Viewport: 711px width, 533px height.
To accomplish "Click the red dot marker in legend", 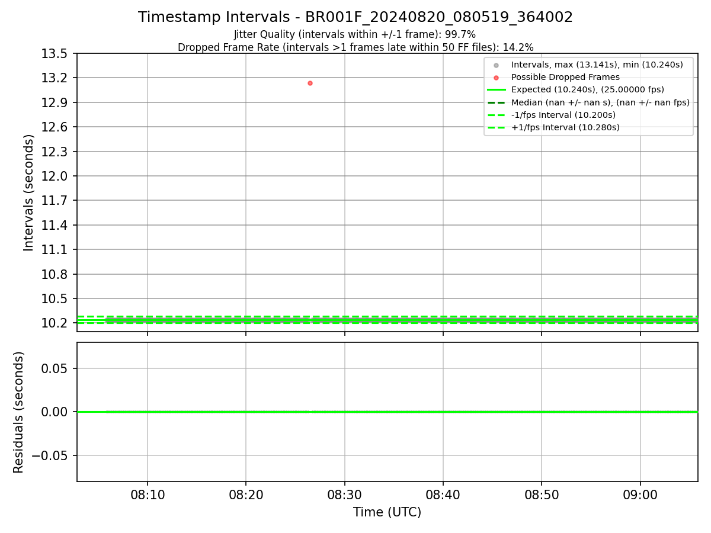I will (497, 78).
